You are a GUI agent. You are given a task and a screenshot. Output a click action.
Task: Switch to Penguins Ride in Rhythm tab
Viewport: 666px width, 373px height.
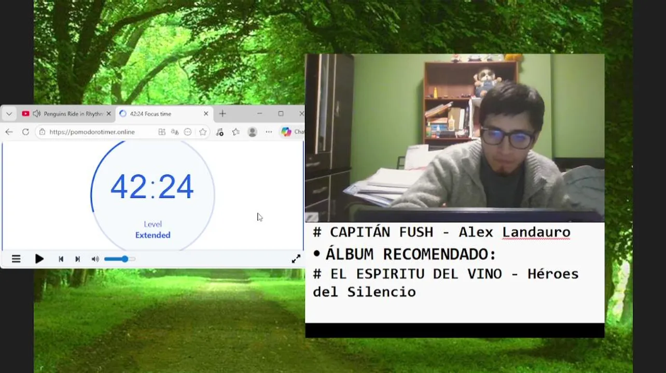tap(66, 114)
